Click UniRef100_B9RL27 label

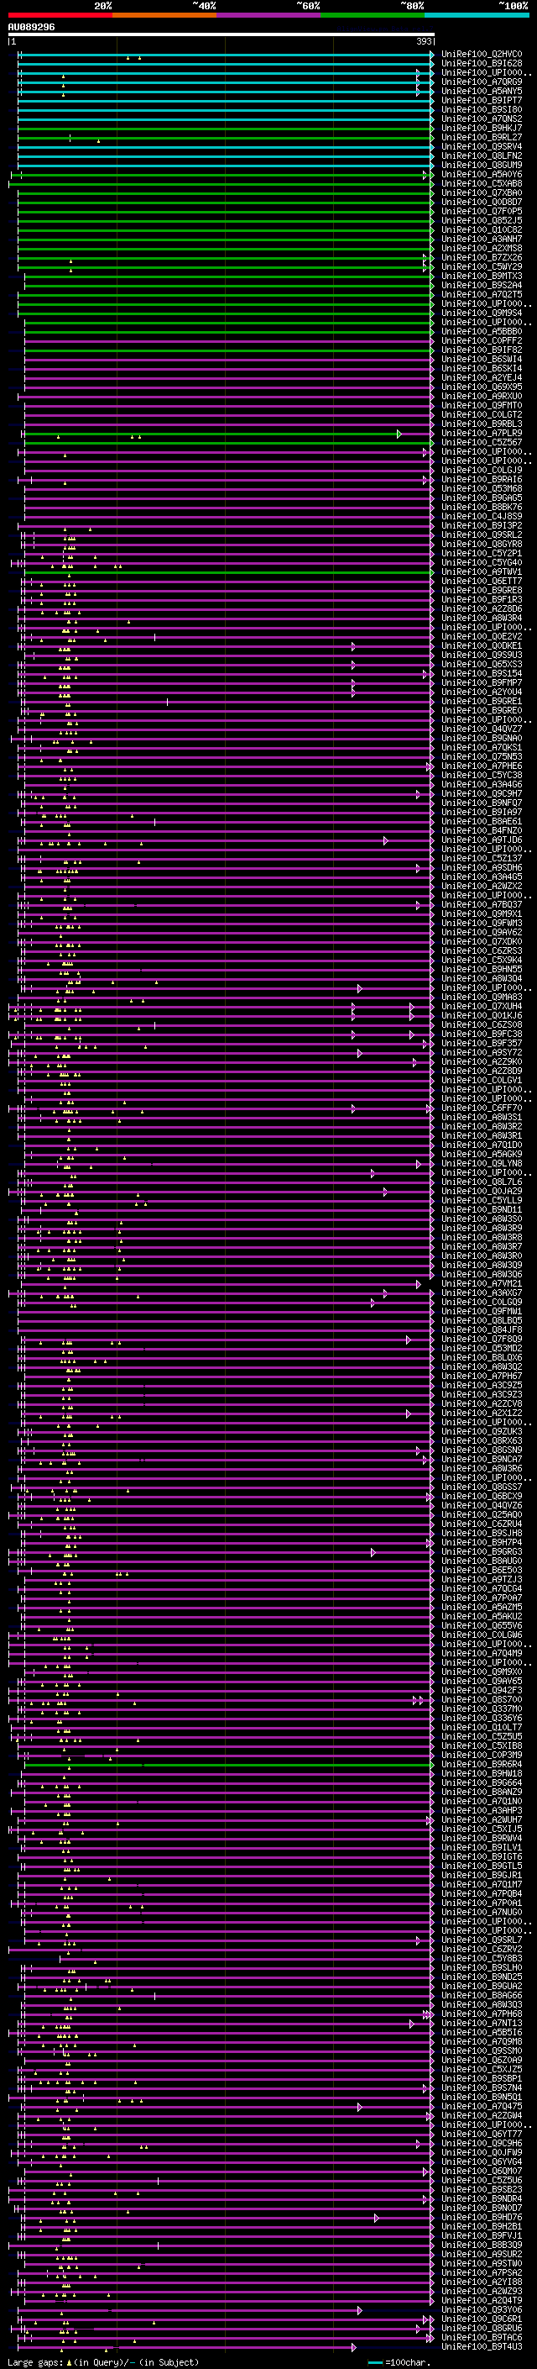click(482, 137)
